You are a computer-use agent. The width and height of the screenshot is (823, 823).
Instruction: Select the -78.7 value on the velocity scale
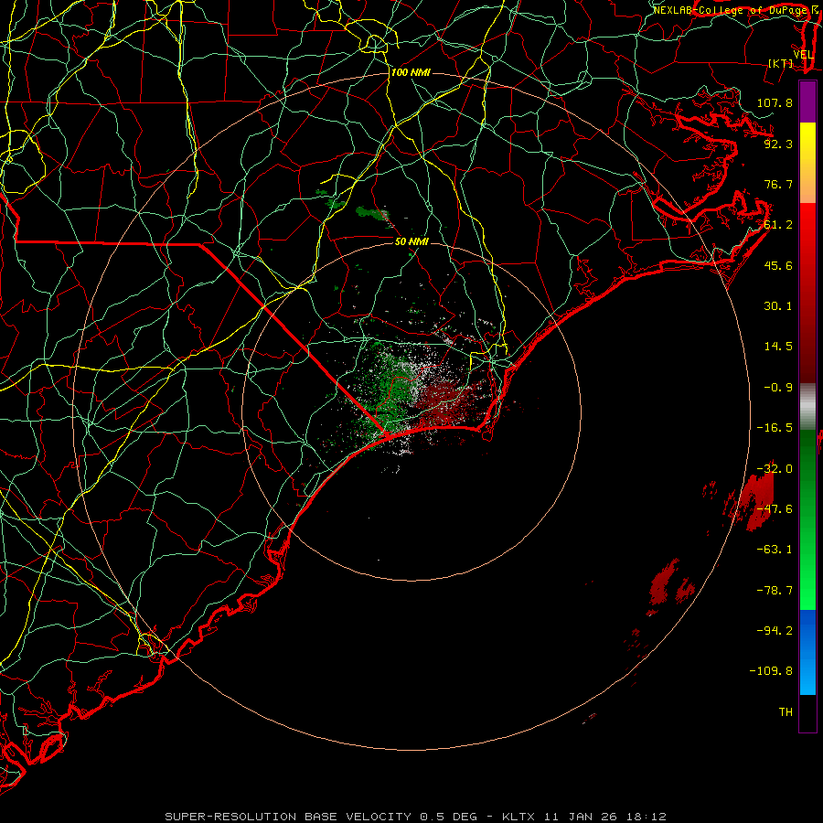click(775, 591)
